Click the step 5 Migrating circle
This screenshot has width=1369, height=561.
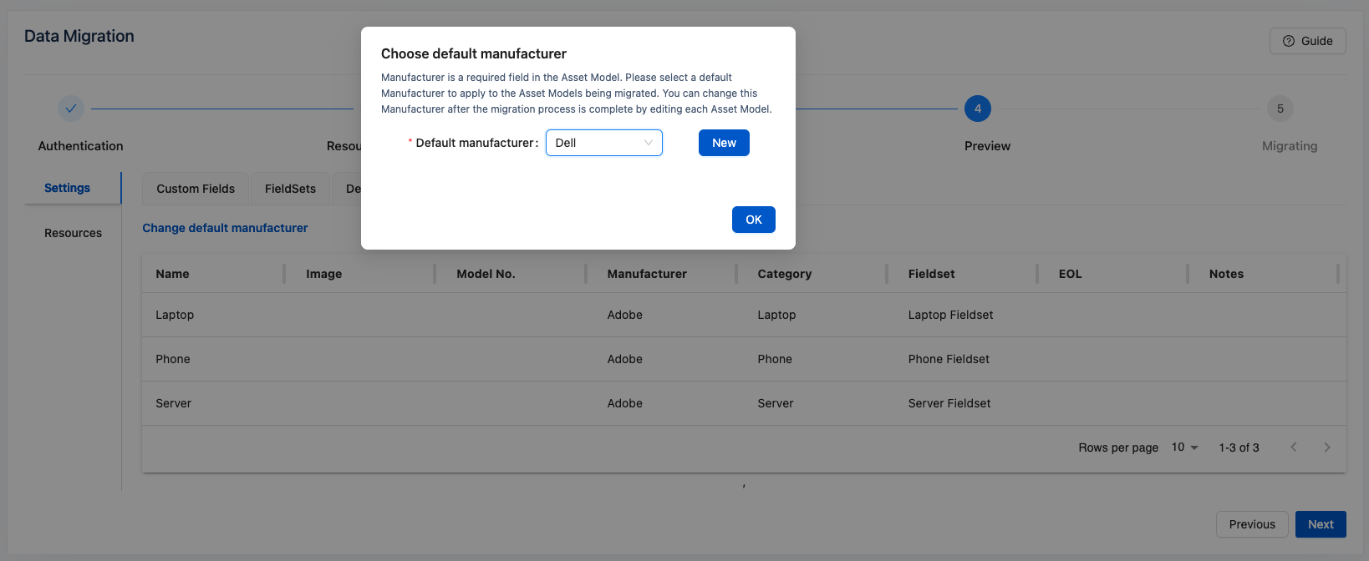tap(1280, 109)
